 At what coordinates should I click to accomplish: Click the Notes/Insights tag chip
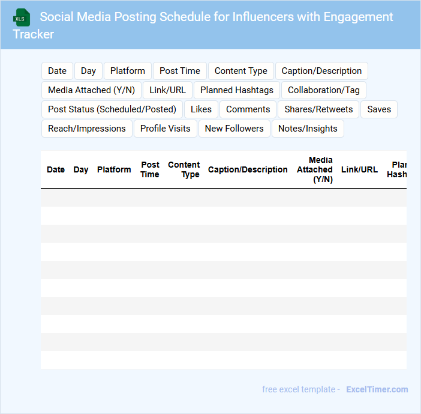308,129
